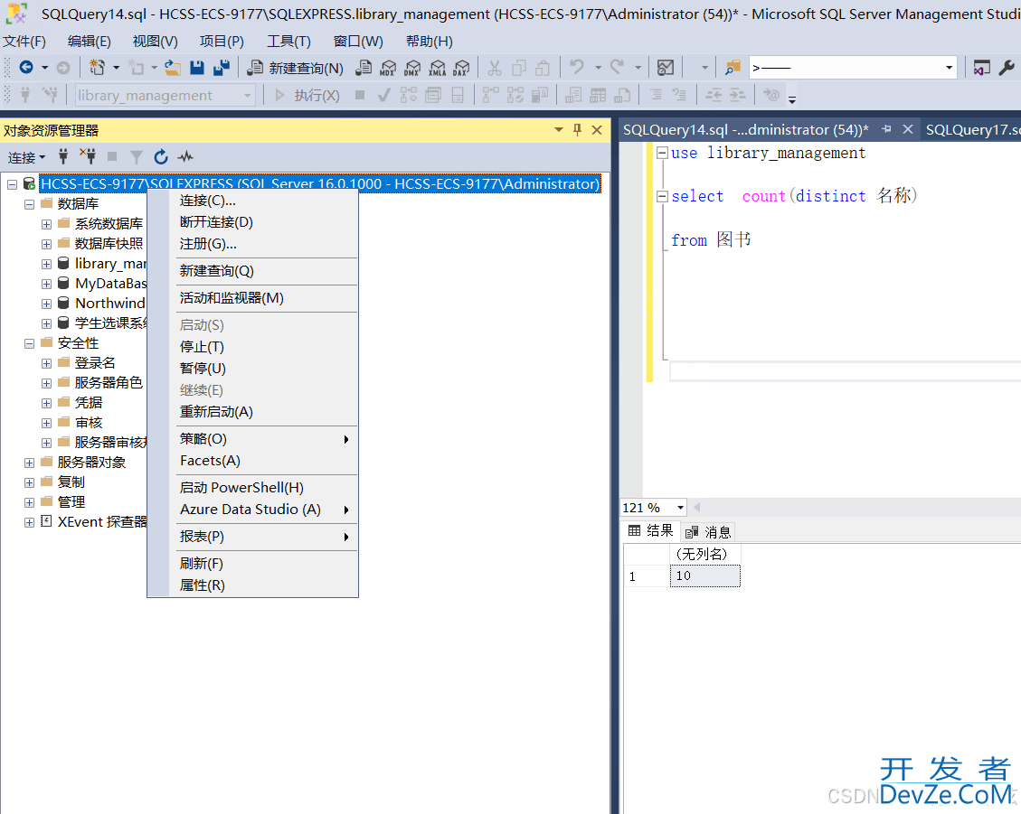
Task: Click the Object Explorer filter funnel icon
Action: 136,157
